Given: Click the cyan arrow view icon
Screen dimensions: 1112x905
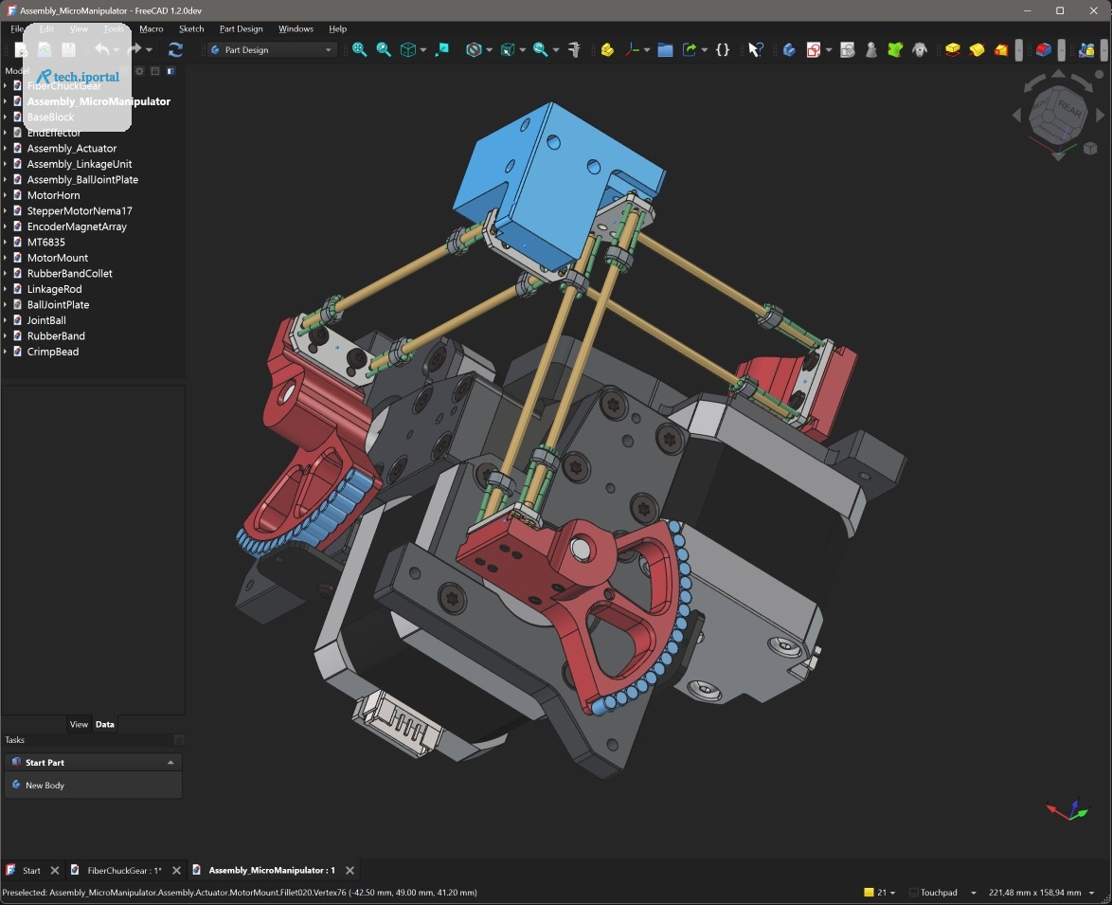Looking at the screenshot, I should pyautogui.click(x=441, y=49).
